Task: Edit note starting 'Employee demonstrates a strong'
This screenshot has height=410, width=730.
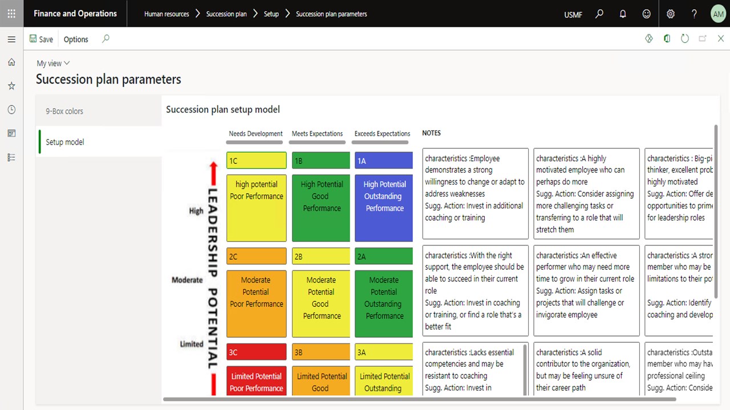Action: coord(475,194)
